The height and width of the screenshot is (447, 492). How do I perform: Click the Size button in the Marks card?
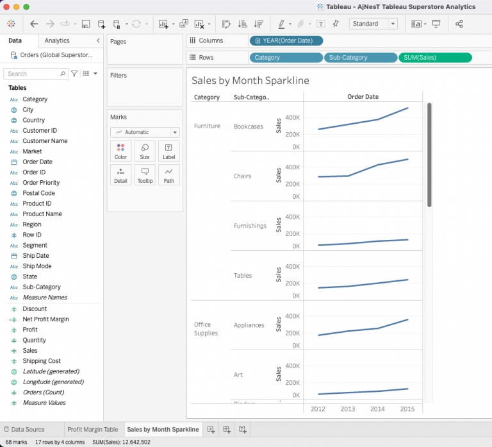(145, 151)
